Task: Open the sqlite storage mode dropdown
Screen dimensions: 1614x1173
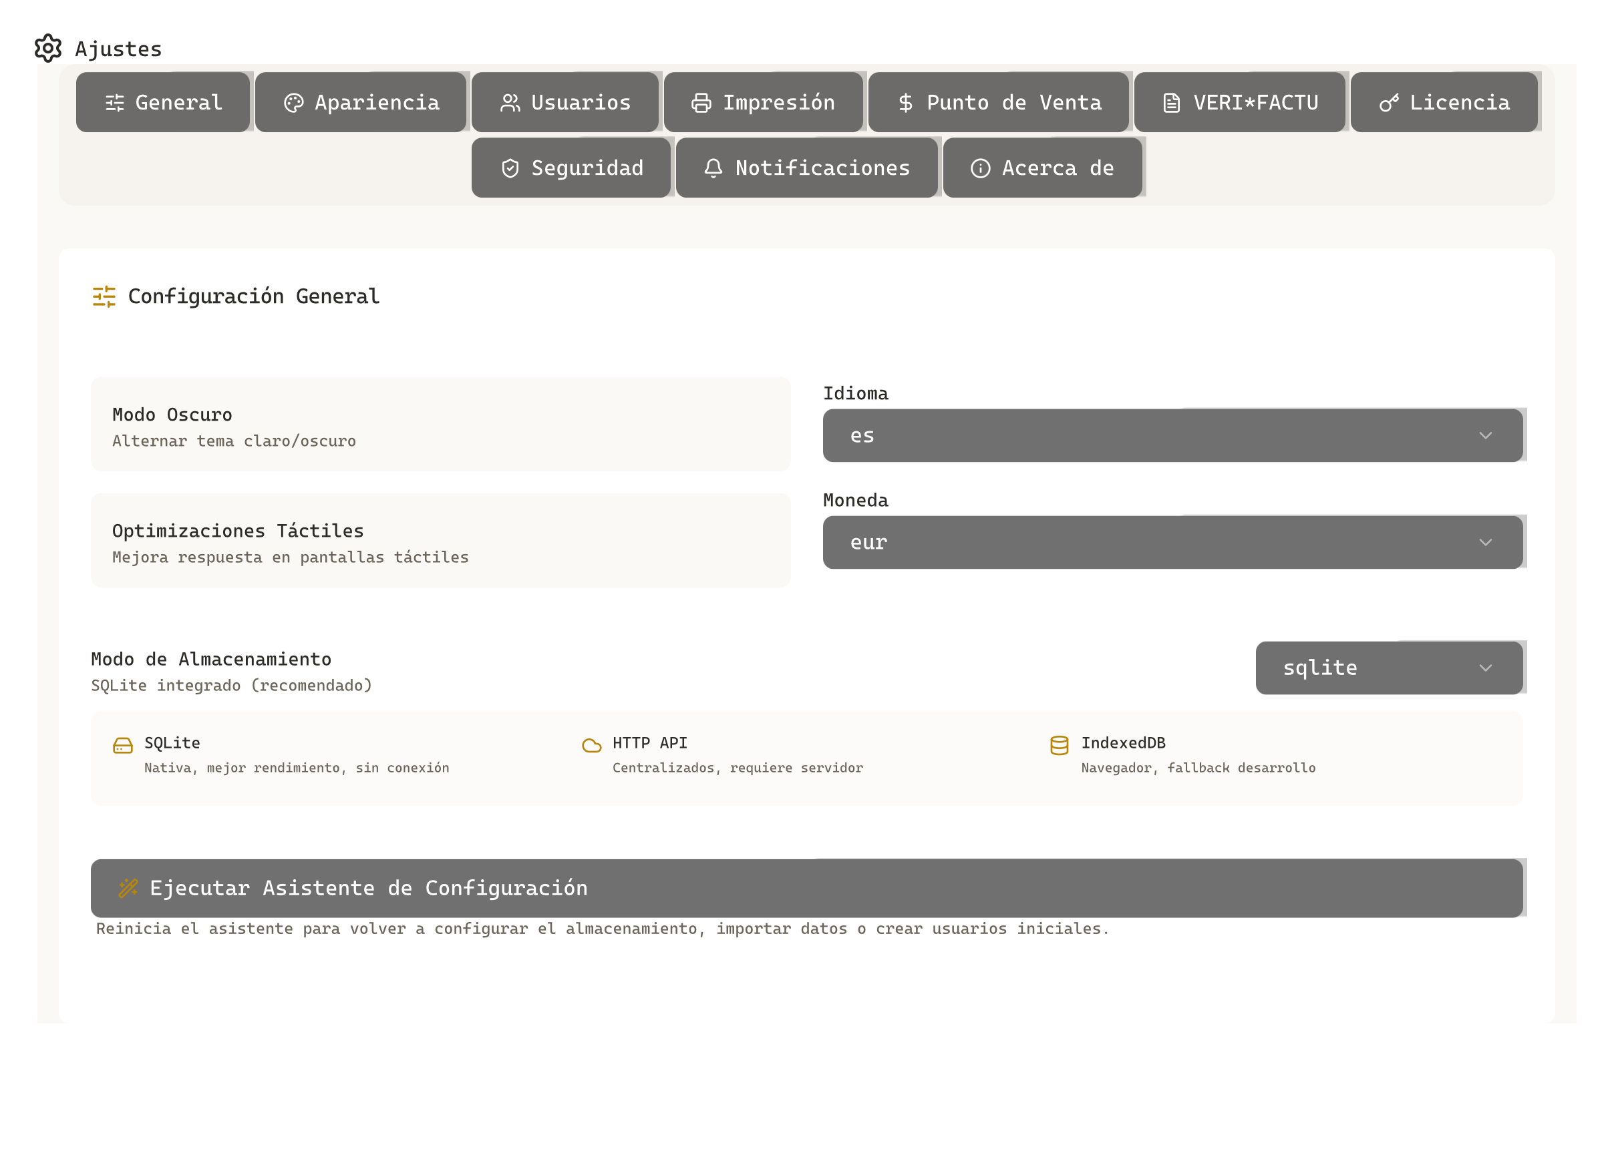Action: tap(1388, 668)
